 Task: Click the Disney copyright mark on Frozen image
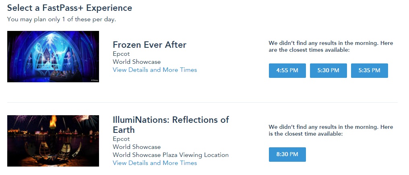pyautogui.click(x=95, y=80)
